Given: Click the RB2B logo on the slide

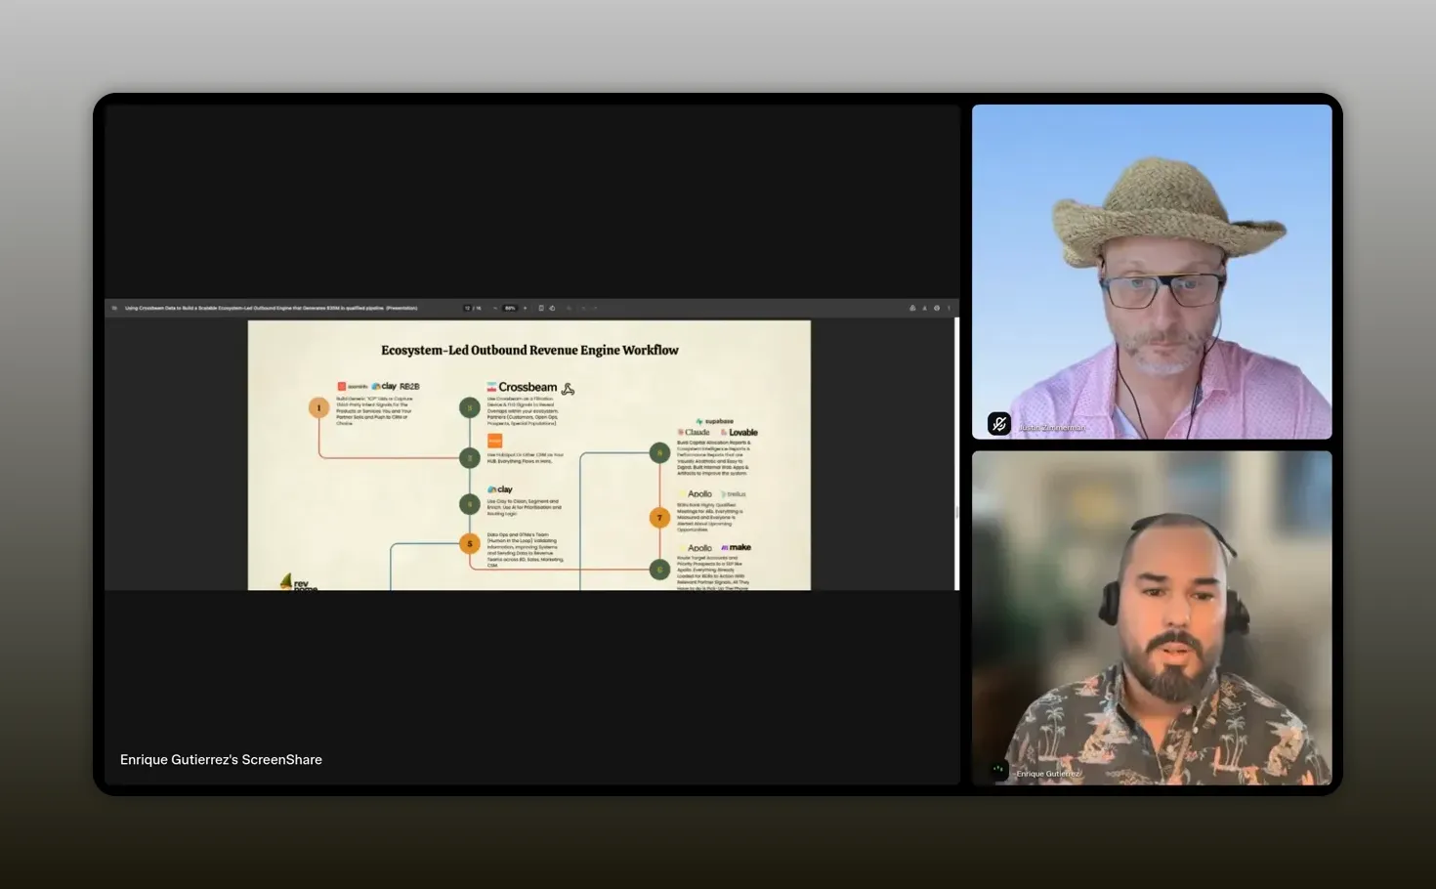Looking at the screenshot, I should click(409, 386).
